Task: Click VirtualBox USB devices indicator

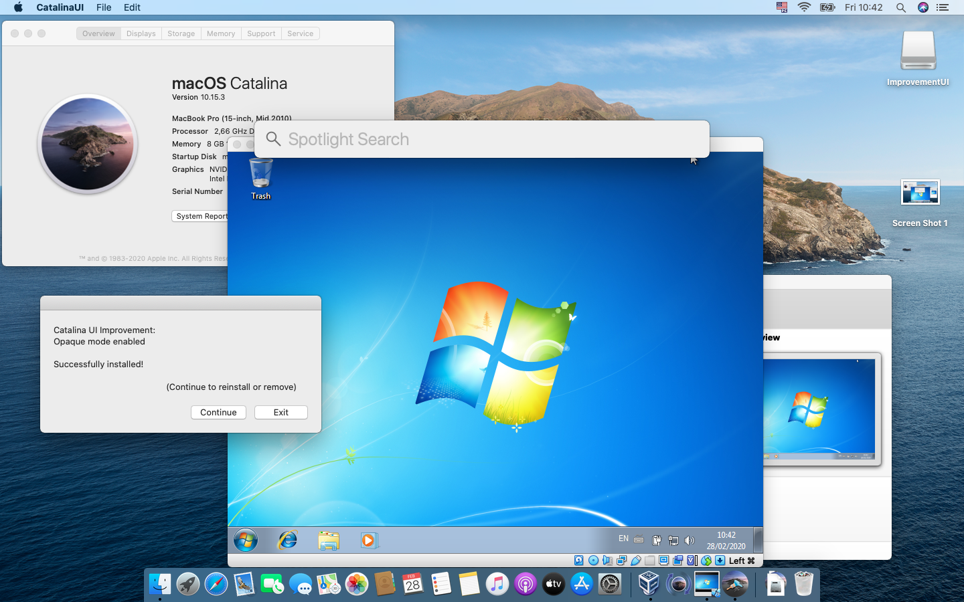Action: [635, 561]
